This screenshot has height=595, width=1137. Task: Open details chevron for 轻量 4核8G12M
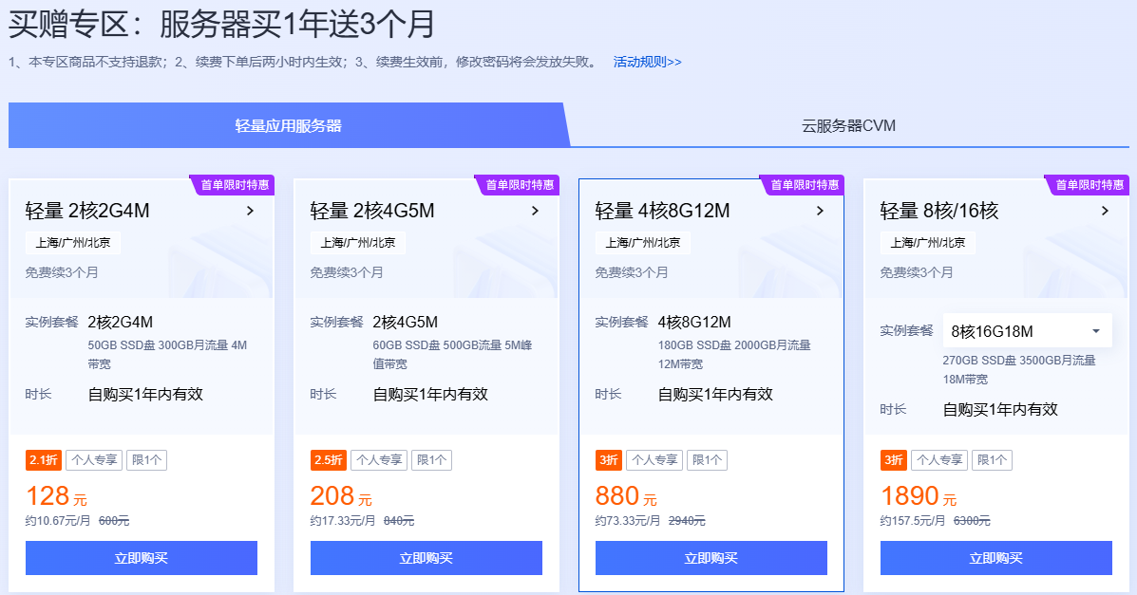click(820, 211)
